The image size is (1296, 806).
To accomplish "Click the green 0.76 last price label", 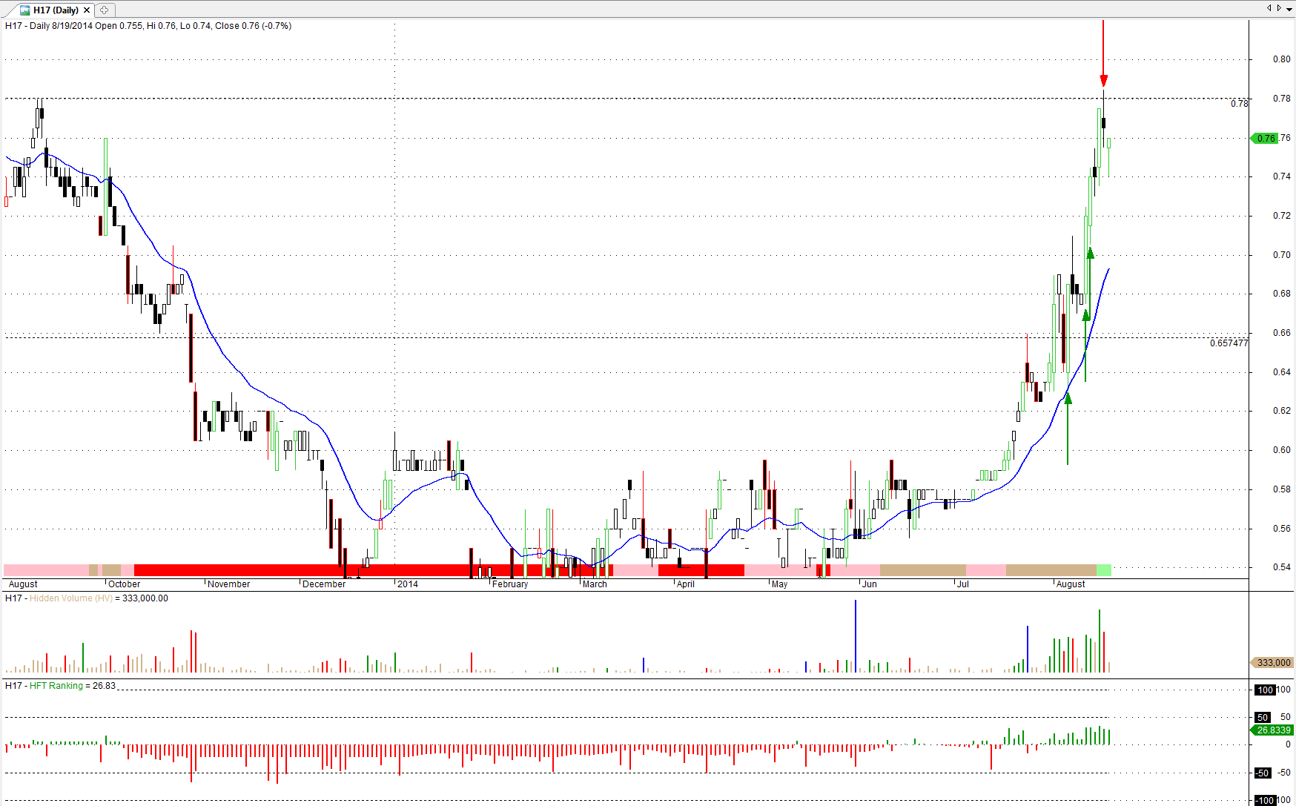I will coord(1265,139).
